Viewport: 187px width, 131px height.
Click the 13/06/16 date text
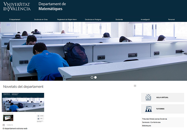(x=10, y=125)
